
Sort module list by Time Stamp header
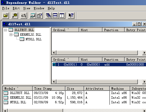(49, 88)
